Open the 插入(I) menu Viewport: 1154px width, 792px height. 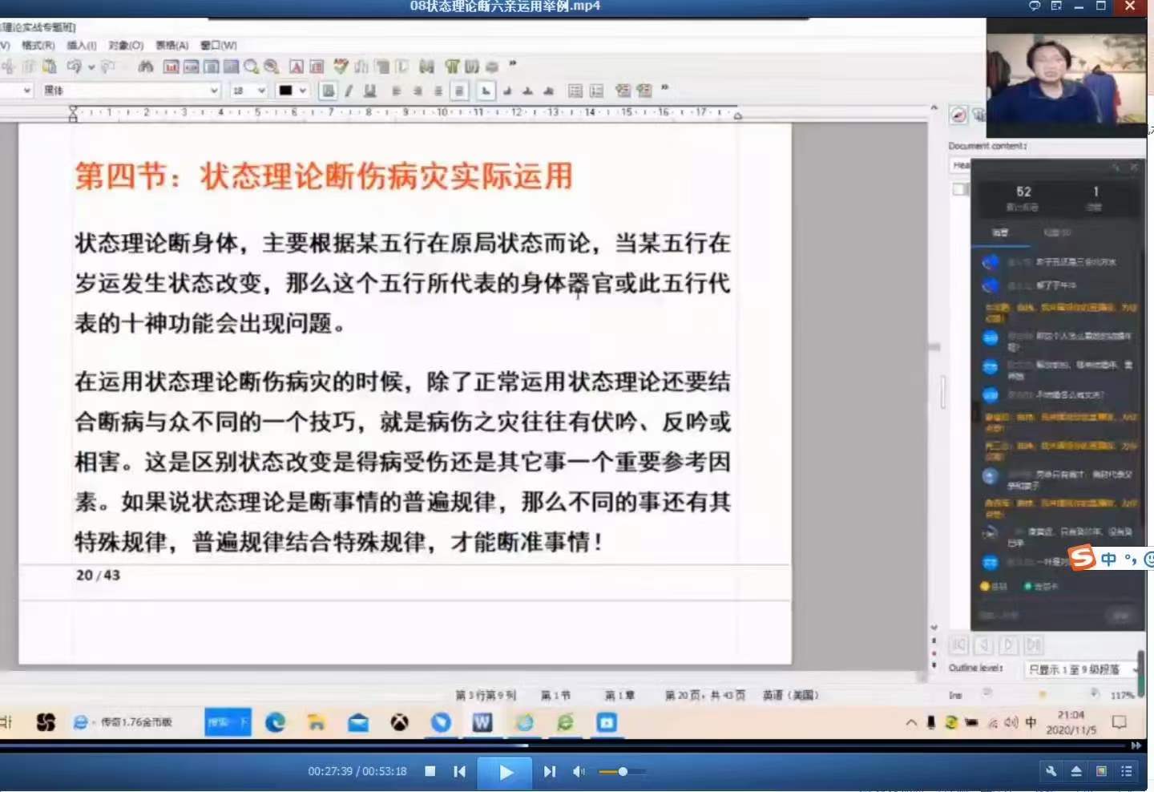click(x=81, y=45)
